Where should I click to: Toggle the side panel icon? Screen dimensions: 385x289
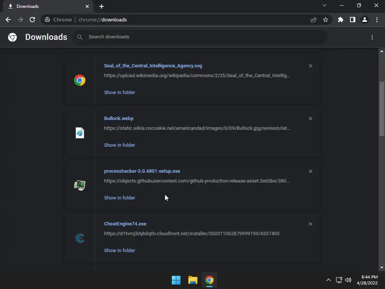pyautogui.click(x=353, y=20)
